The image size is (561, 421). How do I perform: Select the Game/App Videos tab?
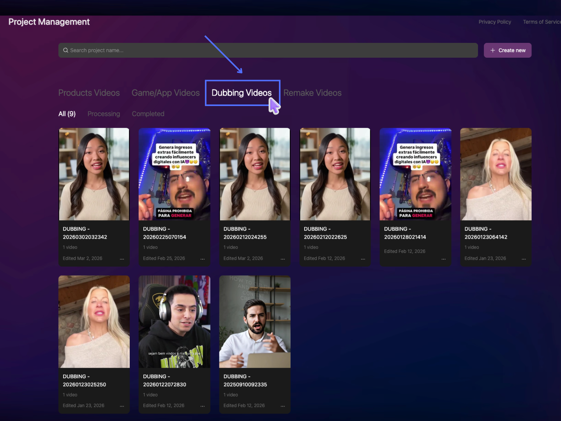coord(166,93)
